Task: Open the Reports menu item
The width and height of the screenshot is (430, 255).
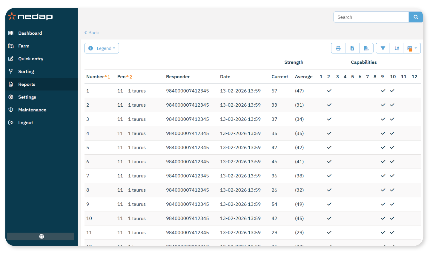Action: [42, 84]
